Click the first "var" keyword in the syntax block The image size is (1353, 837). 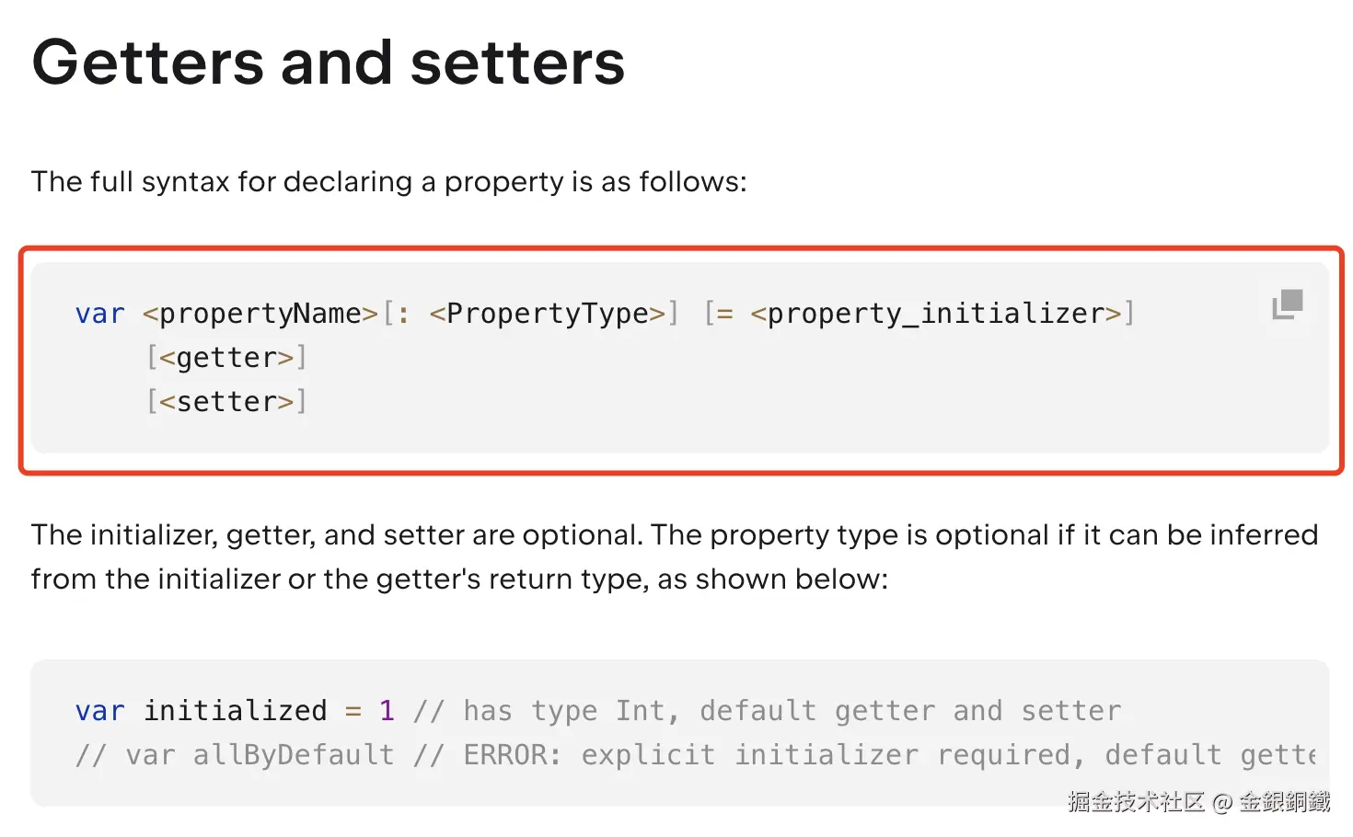point(99,314)
